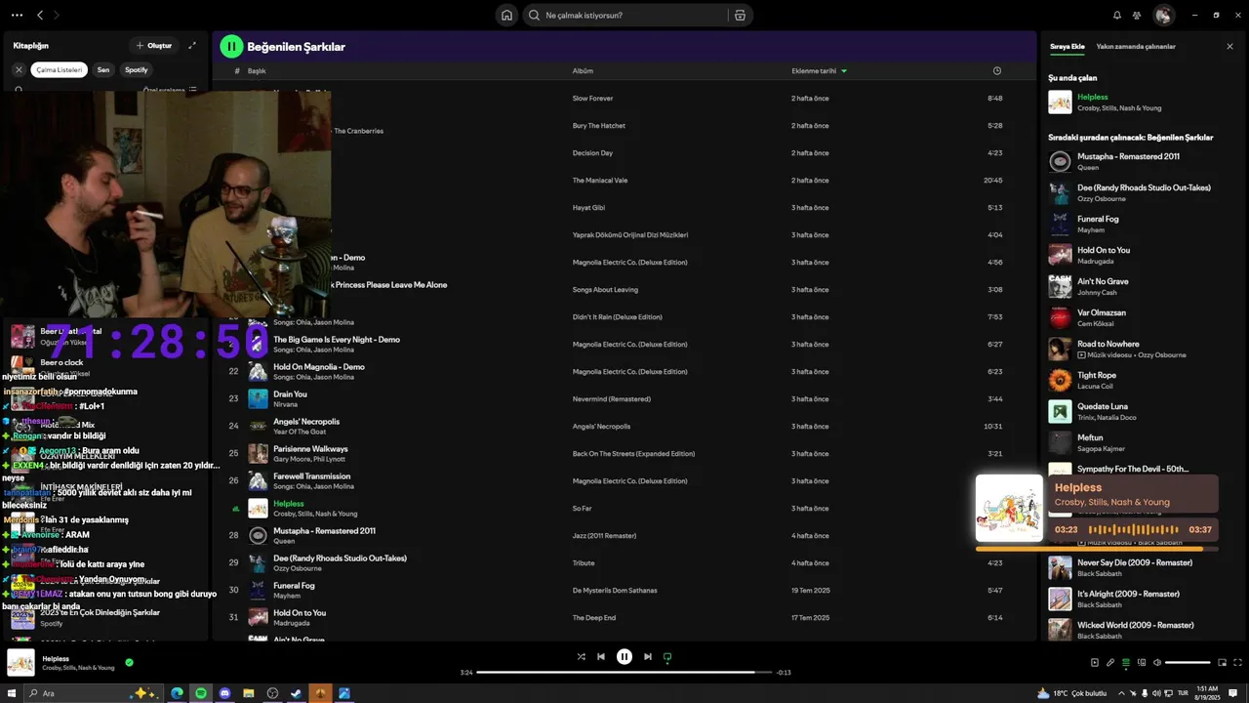Select the Angels' Necropolis track row
Image resolution: width=1249 pixels, height=703 pixels.
click(x=624, y=426)
